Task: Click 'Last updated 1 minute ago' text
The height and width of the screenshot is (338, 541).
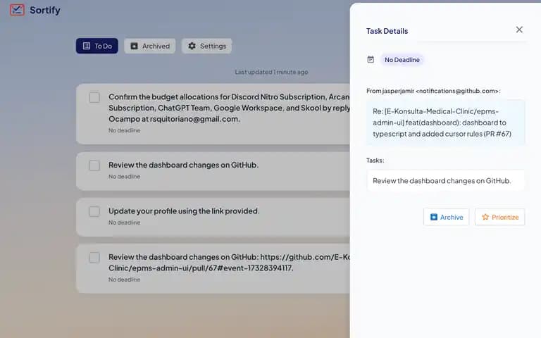Action: [x=271, y=72]
